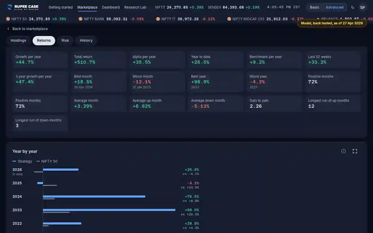Switch to the Holdings tab

coord(18,40)
